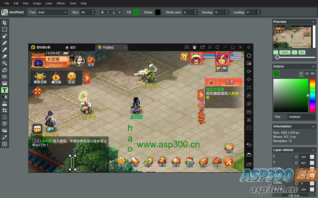The height and width of the screenshot is (198, 318).
Task: Toggle Underline text formatting
Action: 114,12
